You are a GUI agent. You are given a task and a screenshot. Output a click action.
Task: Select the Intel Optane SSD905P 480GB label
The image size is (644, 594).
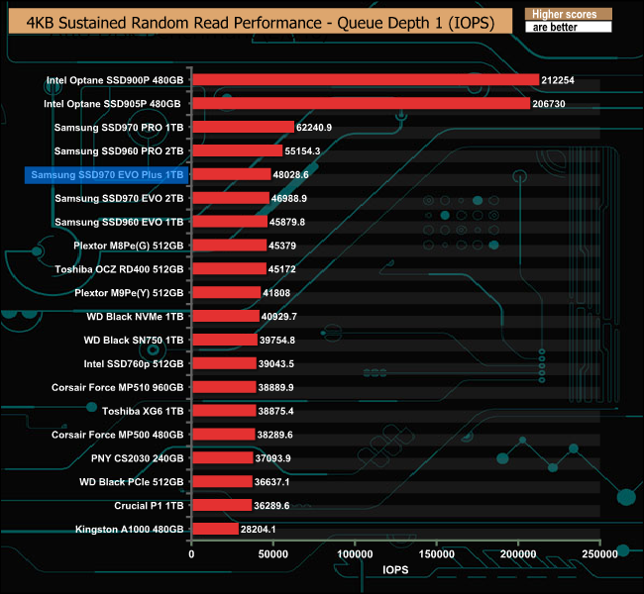[x=112, y=104]
